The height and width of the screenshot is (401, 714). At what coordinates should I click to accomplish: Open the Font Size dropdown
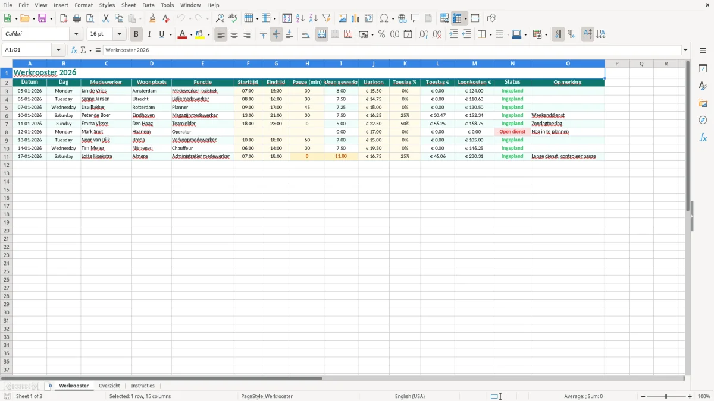coord(120,34)
